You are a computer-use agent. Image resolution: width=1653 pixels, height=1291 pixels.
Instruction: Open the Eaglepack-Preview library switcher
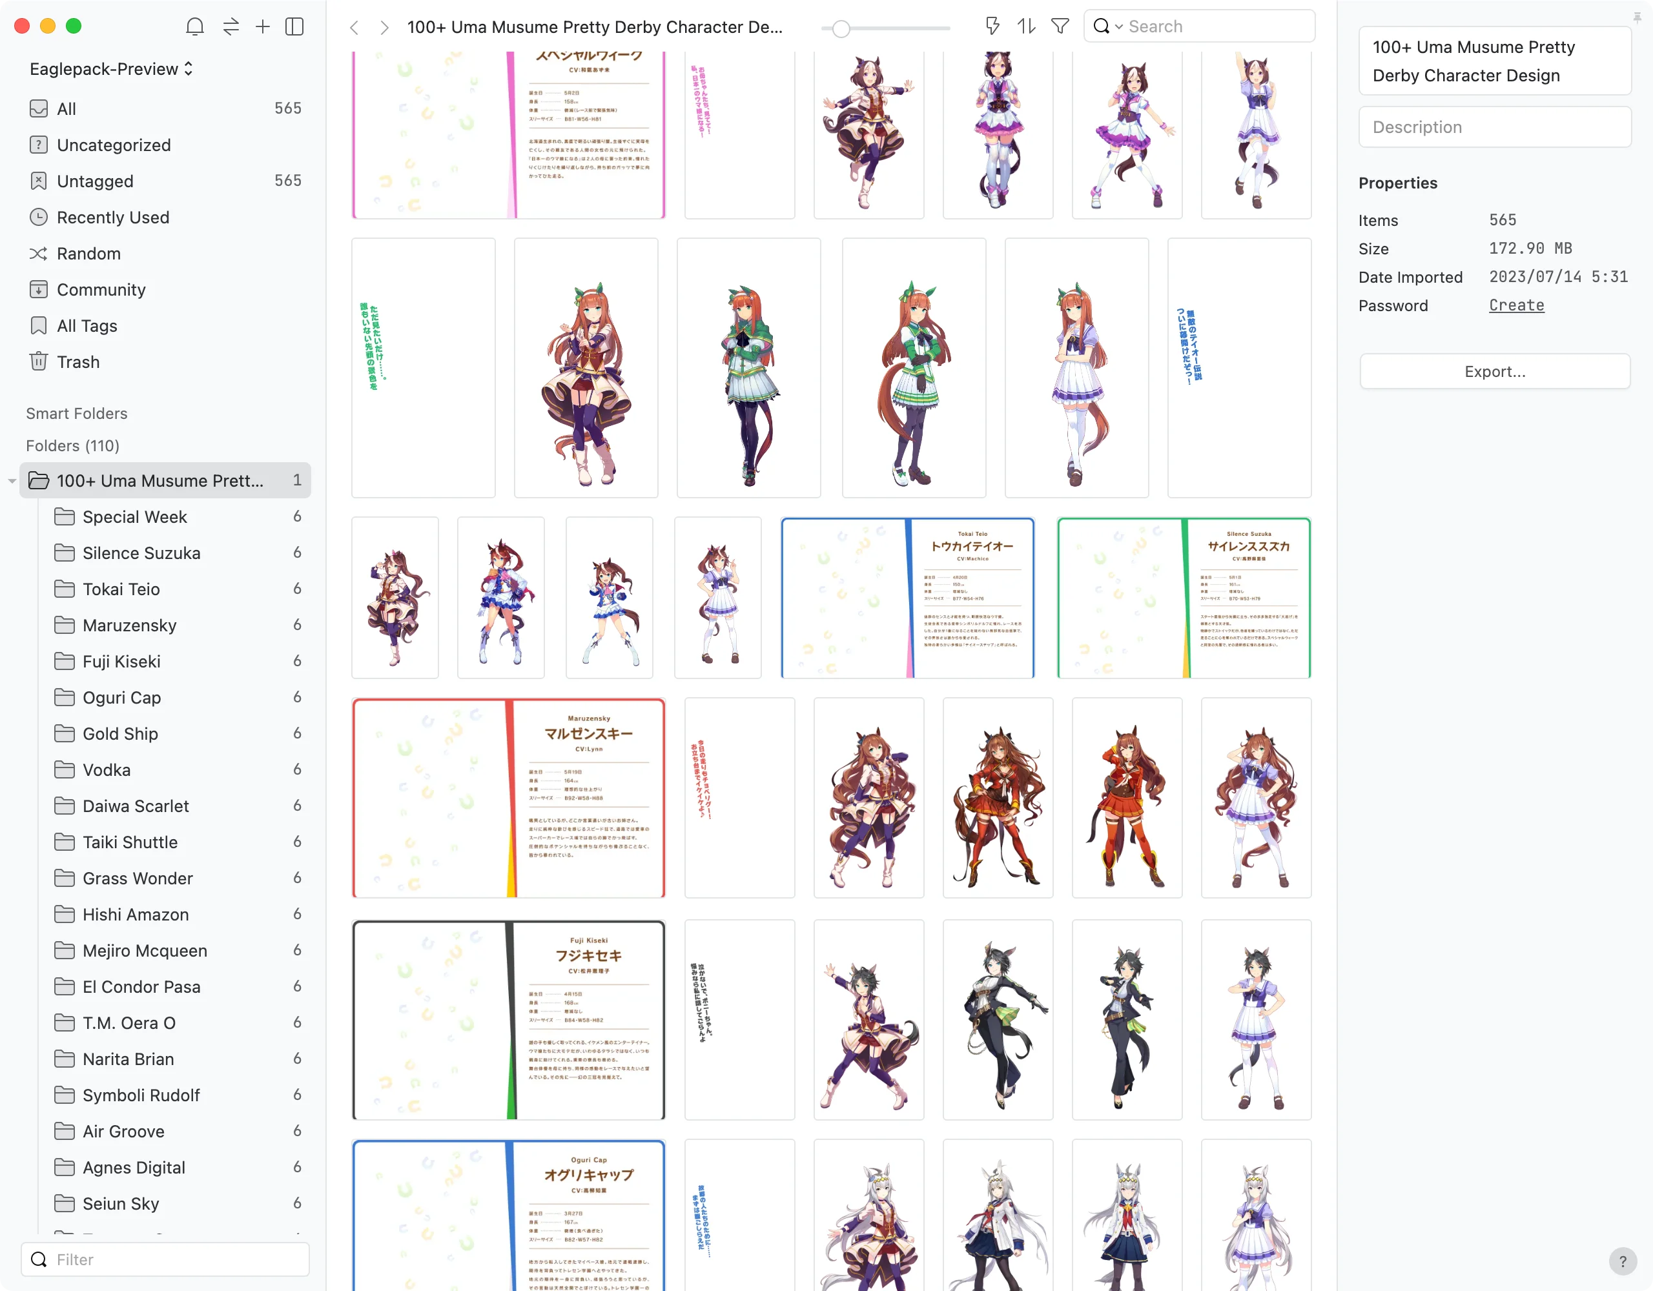click(111, 69)
